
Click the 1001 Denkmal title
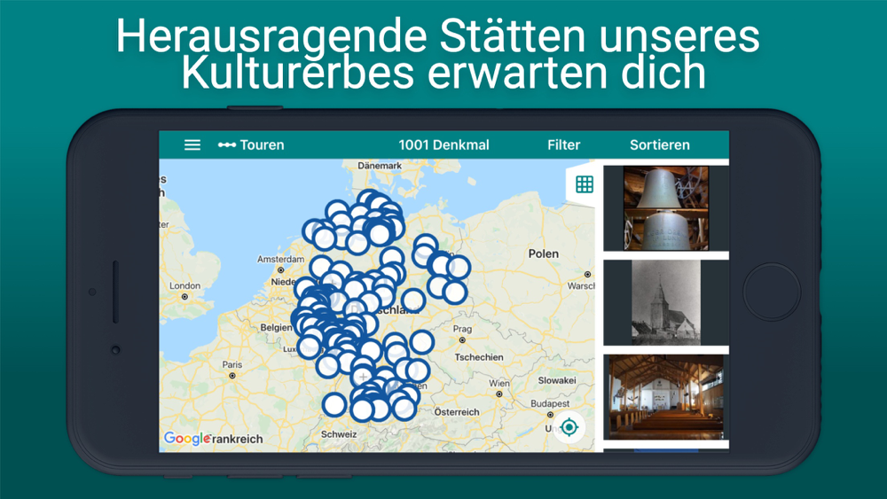(x=443, y=144)
